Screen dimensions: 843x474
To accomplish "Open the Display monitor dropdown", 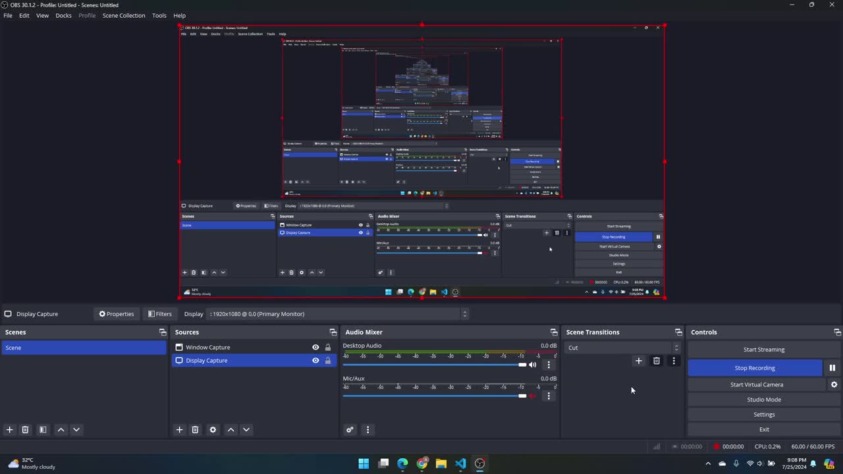I will point(337,314).
